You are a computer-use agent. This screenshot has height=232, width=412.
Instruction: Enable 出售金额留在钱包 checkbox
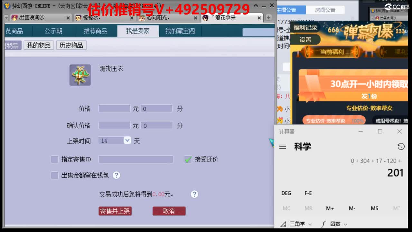click(55, 175)
